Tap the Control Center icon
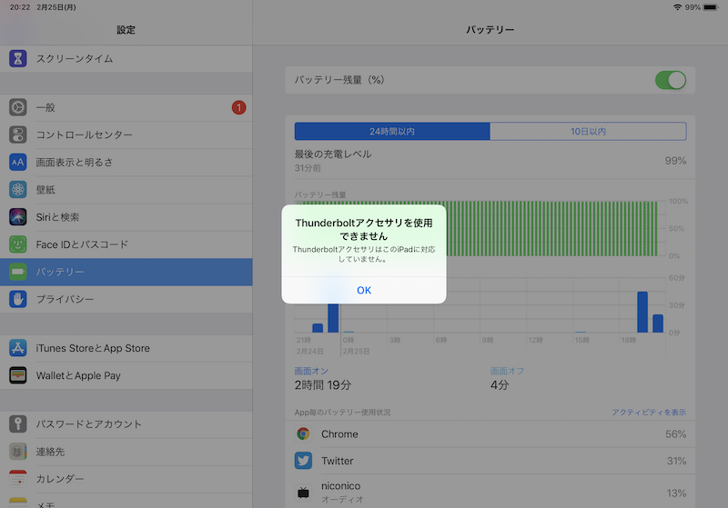This screenshot has height=508, width=728. click(x=18, y=134)
